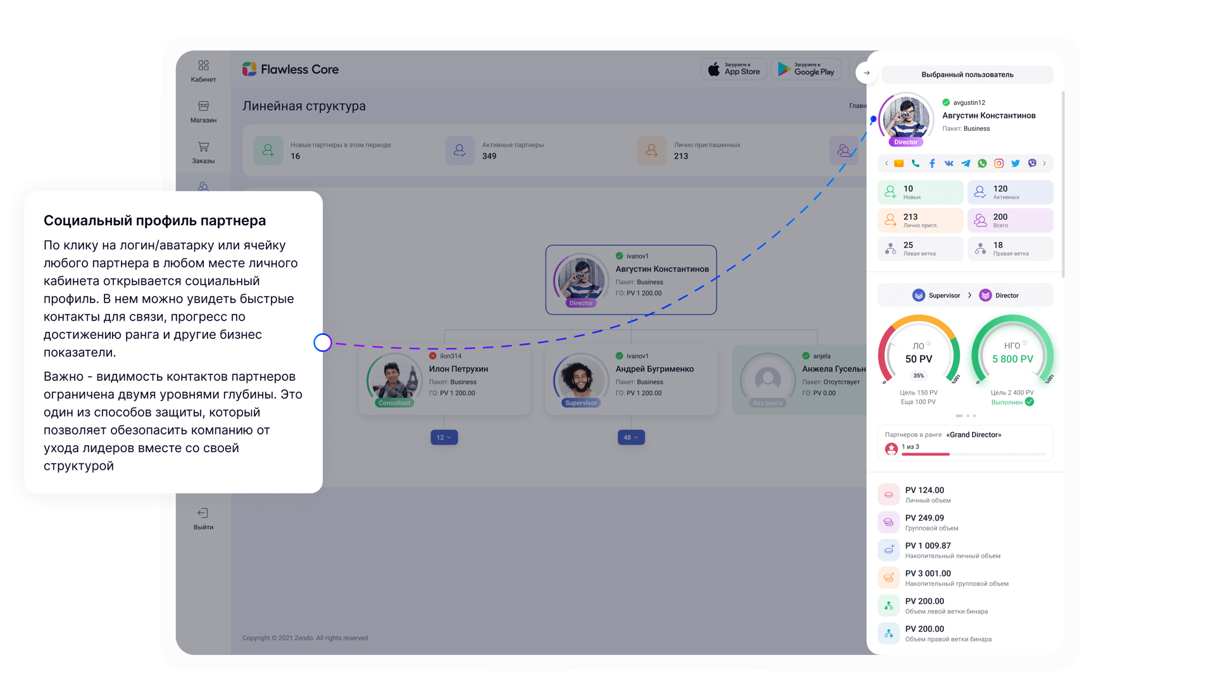Screen dimensions: 1215x679
Task: Open the 25 Левая ветка tile
Action: (920, 248)
